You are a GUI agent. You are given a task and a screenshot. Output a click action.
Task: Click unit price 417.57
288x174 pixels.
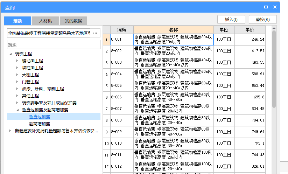(250, 51)
